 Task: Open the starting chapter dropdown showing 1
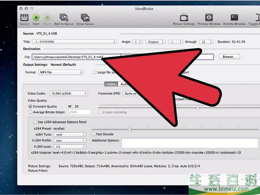176,42
